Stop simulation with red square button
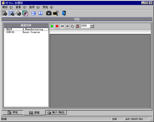The width and height of the screenshot is (154, 122). [57, 26]
